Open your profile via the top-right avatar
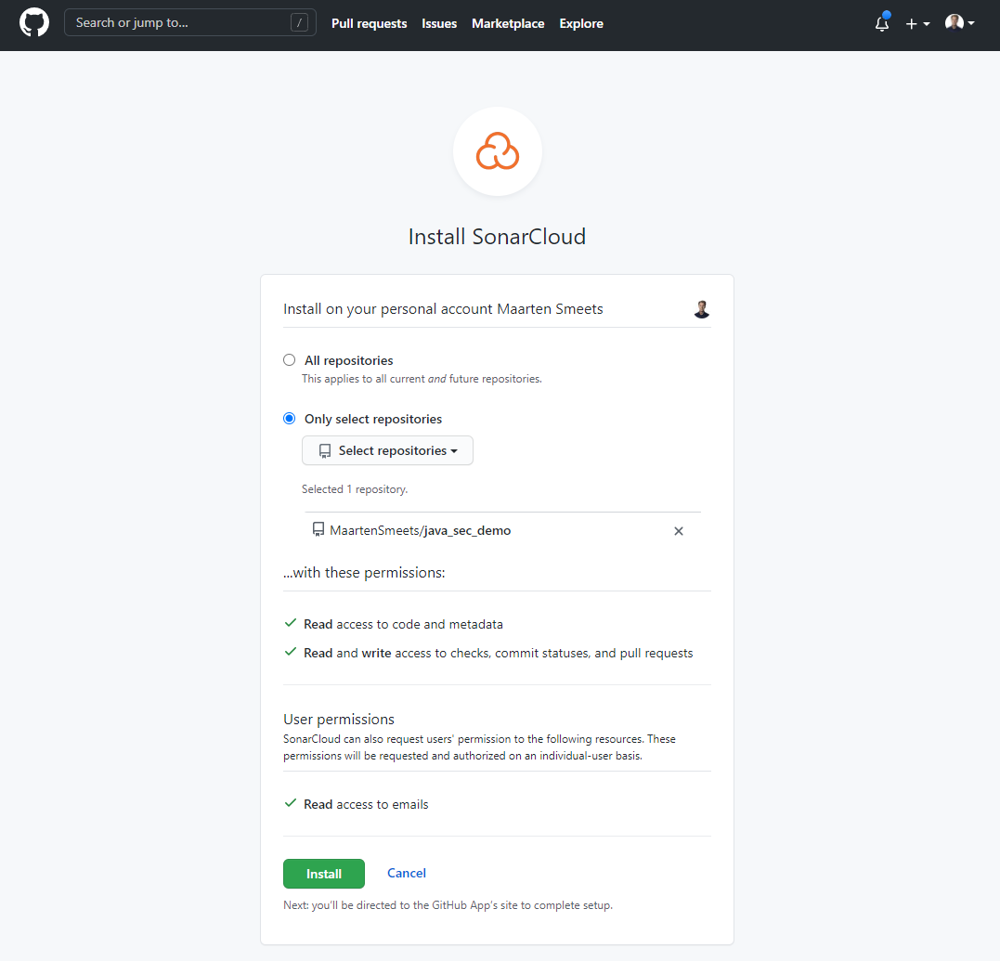The width and height of the screenshot is (1000, 961). pos(955,21)
